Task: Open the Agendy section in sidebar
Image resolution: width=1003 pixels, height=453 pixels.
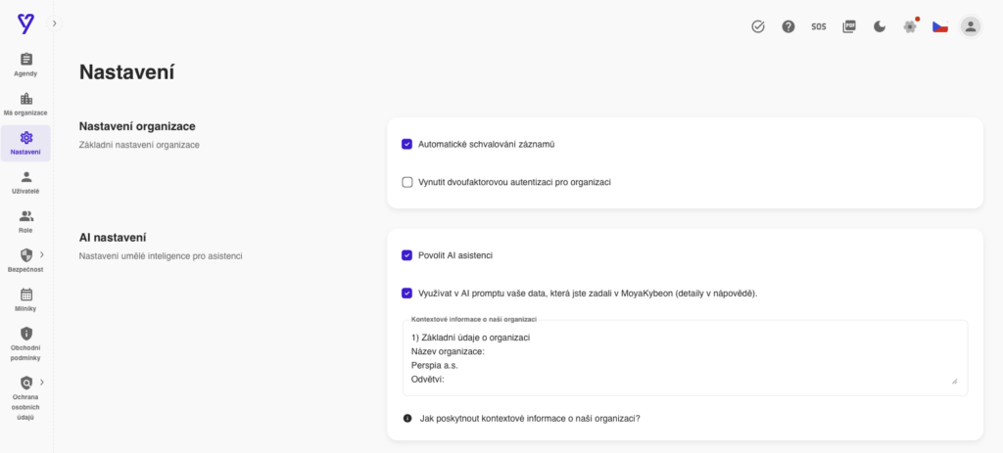Action: pyautogui.click(x=25, y=65)
